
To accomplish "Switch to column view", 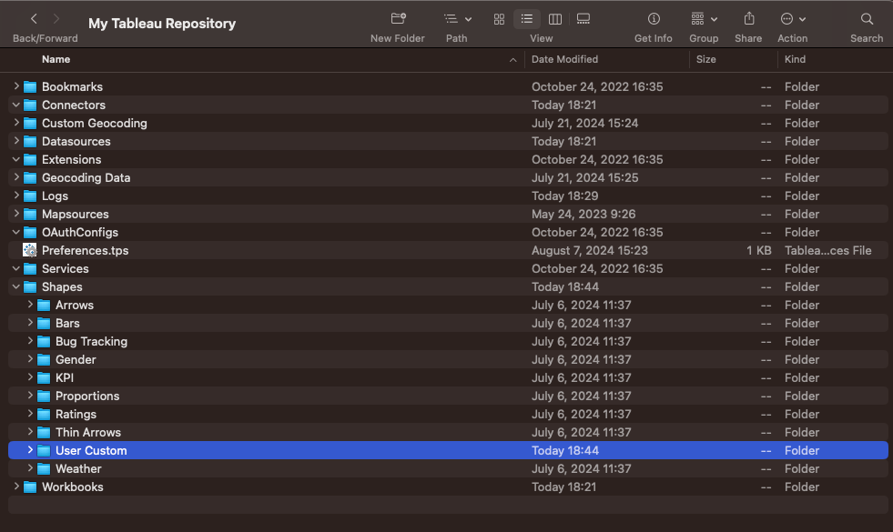I will pyautogui.click(x=554, y=19).
